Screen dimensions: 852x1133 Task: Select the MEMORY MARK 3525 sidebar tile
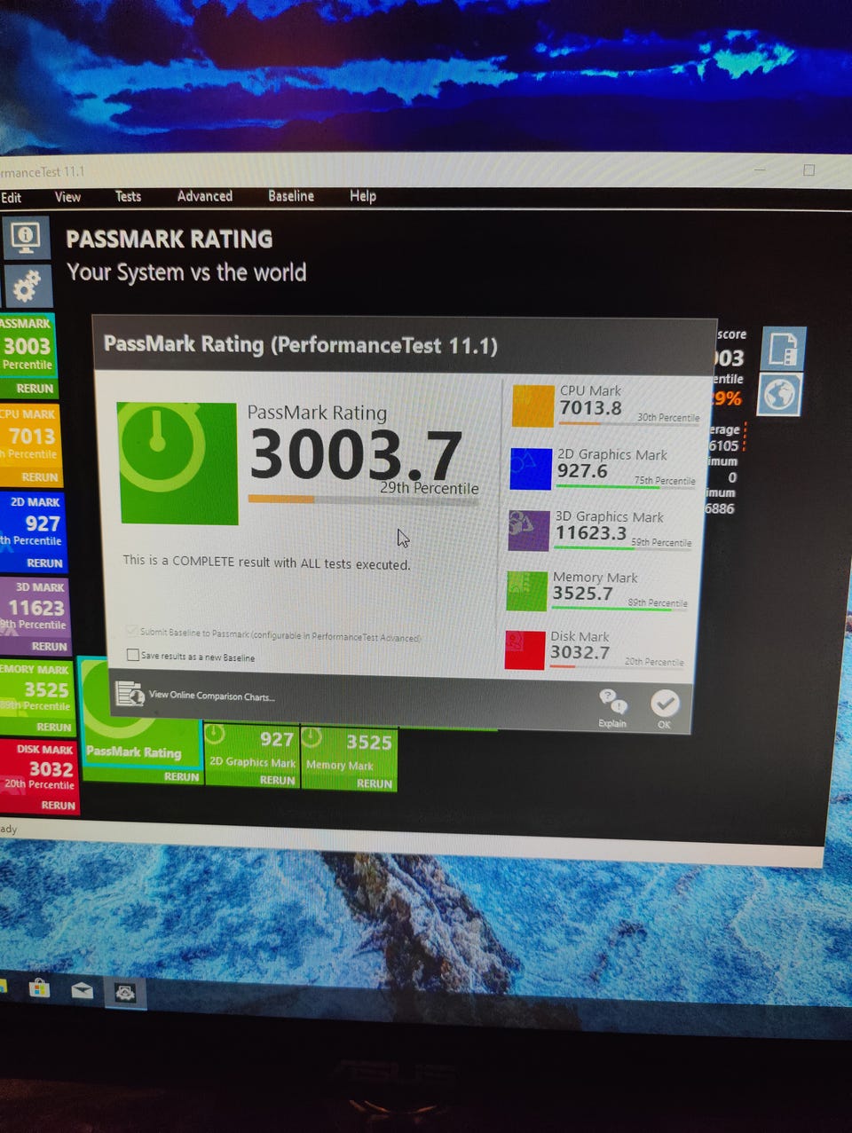(x=37, y=698)
